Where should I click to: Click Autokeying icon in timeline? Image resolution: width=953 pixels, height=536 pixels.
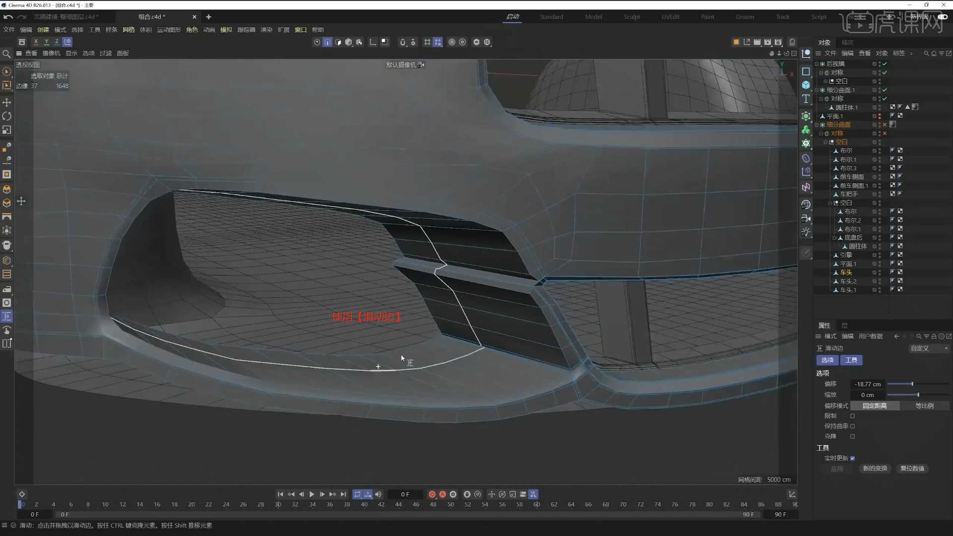[x=442, y=494]
